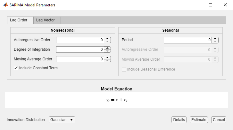Click the nonseasonal Autoregressive Order input field
The image size is (233, 130).
point(80,40)
